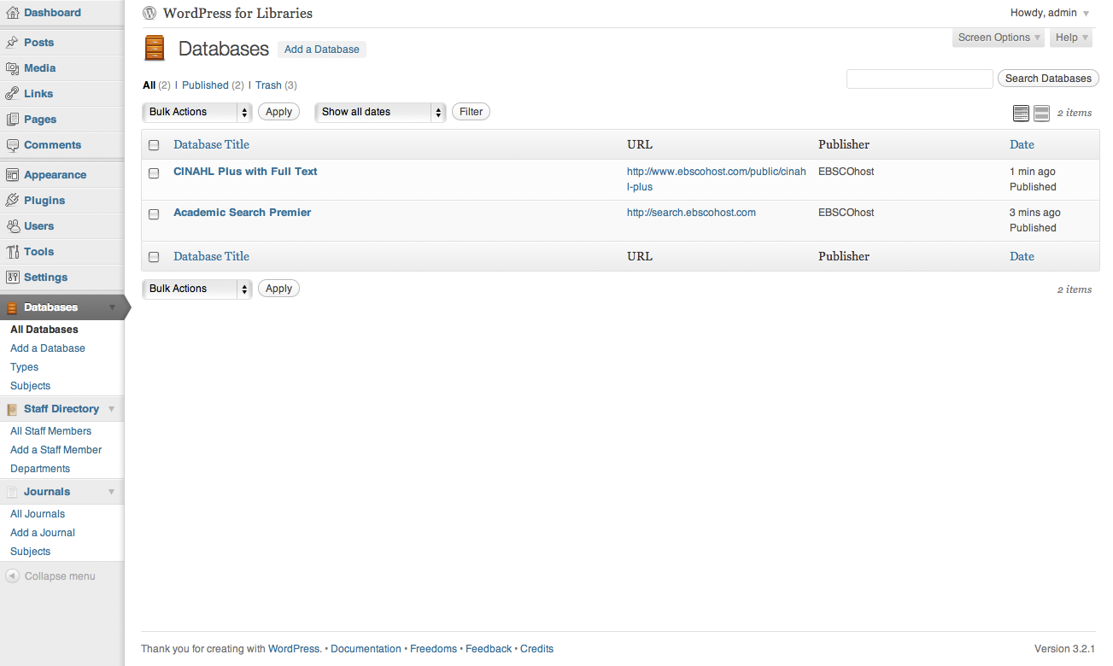Click the Pages icon in sidebar

pyautogui.click(x=12, y=120)
